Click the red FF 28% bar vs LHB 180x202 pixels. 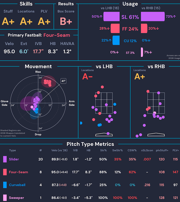pos(115,28)
